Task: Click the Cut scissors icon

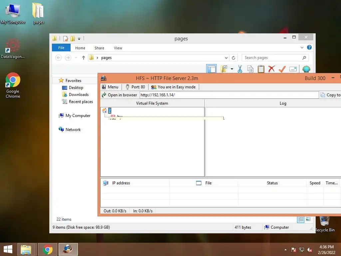Action: (x=240, y=69)
